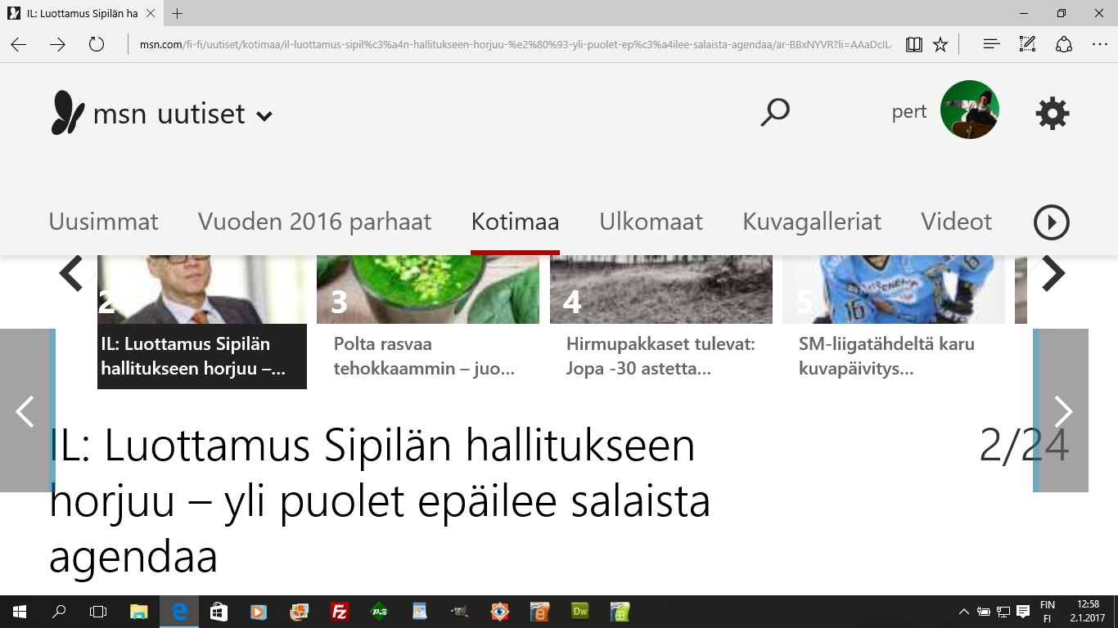Click the MSN search magnifier icon

774,113
